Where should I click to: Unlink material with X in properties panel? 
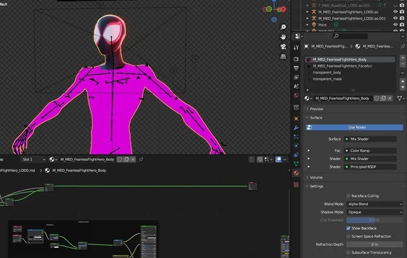[x=390, y=98]
